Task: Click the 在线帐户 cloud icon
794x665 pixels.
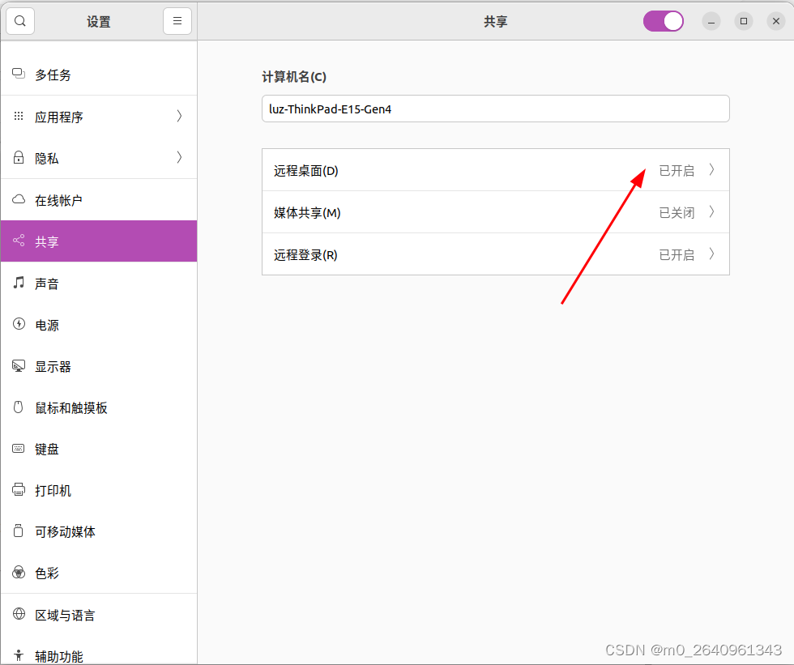Action: pos(19,199)
